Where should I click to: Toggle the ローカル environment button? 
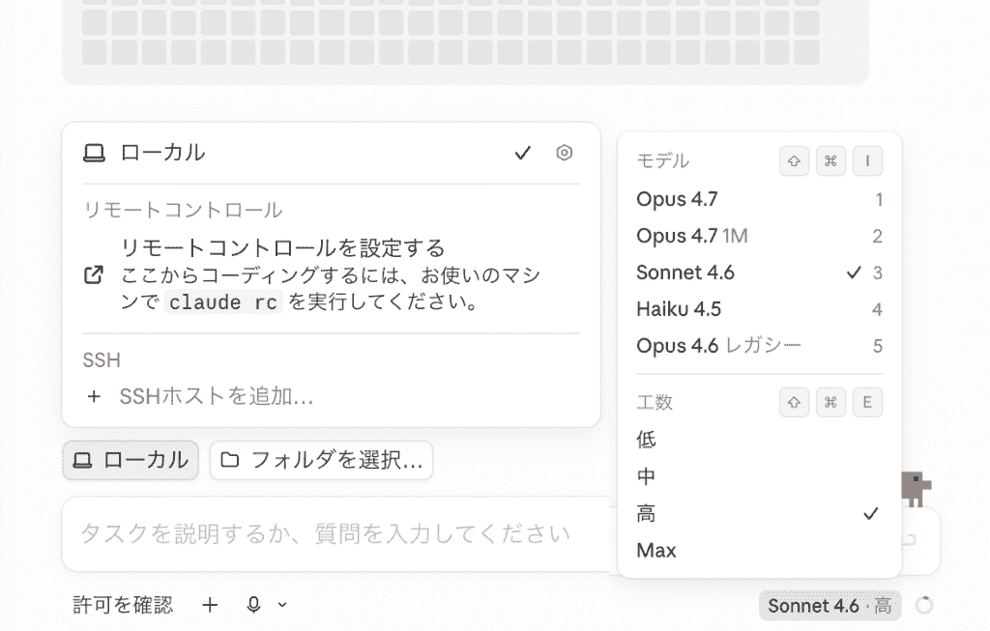tap(131, 460)
